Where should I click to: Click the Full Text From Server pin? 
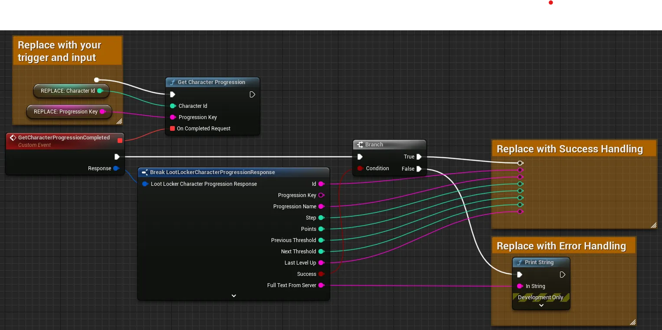pyautogui.click(x=321, y=285)
